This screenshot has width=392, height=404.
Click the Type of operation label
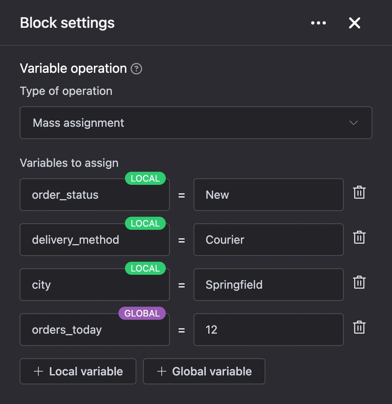(x=66, y=91)
